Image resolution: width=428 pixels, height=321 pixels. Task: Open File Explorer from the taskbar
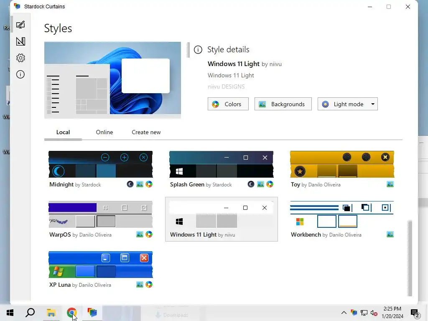51,313
